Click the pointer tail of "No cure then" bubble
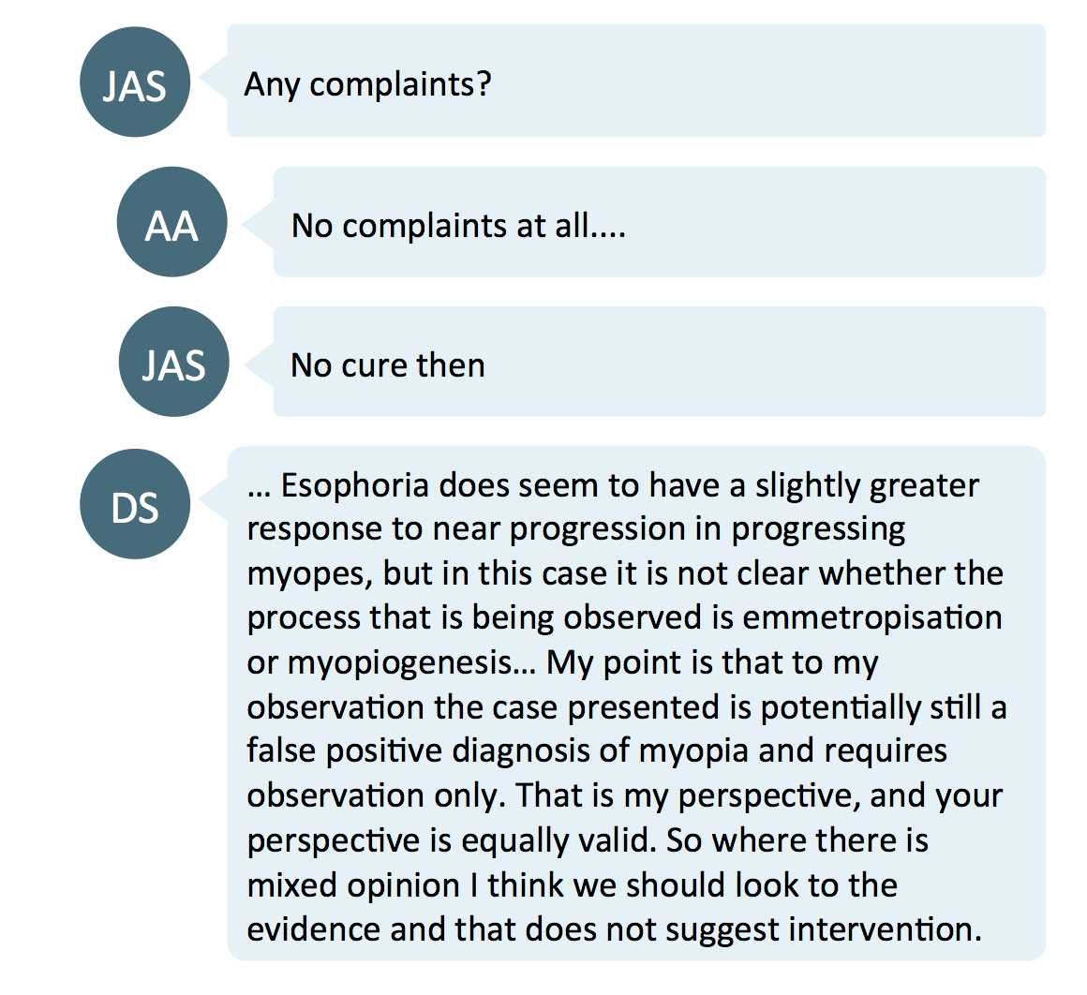Viewport: 1087px width, 995px height. coord(260,365)
